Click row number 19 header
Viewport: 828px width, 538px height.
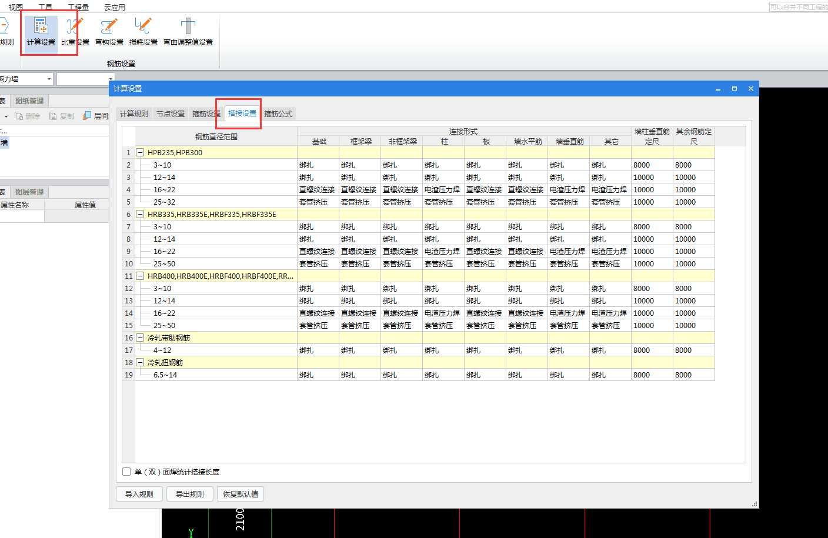[x=129, y=375]
